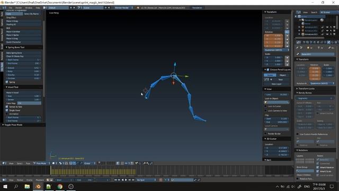Toggle Inherit Rotation checkbox

(318, 168)
